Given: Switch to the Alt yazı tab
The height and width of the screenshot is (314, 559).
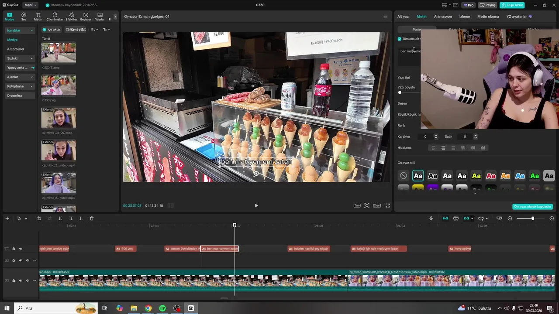Looking at the screenshot, I should tap(403, 17).
